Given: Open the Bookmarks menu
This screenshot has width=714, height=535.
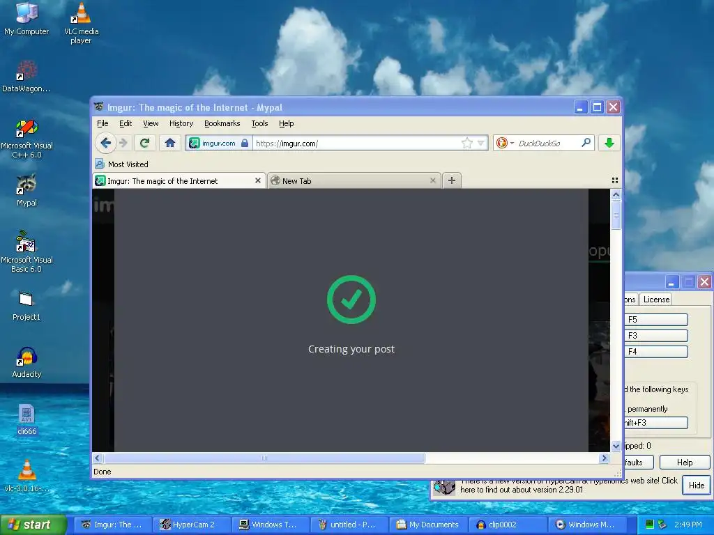Looking at the screenshot, I should click(222, 123).
